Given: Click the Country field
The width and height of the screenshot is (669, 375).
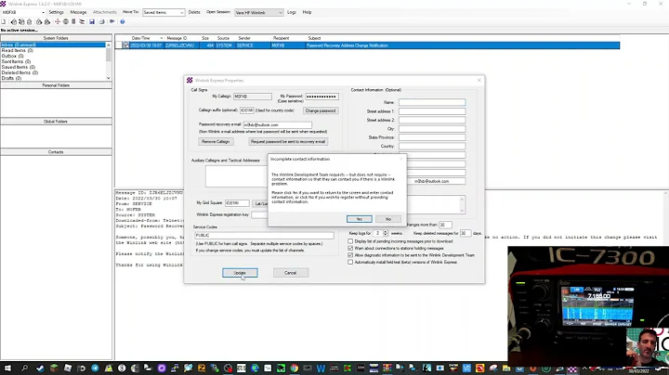Looking at the screenshot, I should 432,146.
